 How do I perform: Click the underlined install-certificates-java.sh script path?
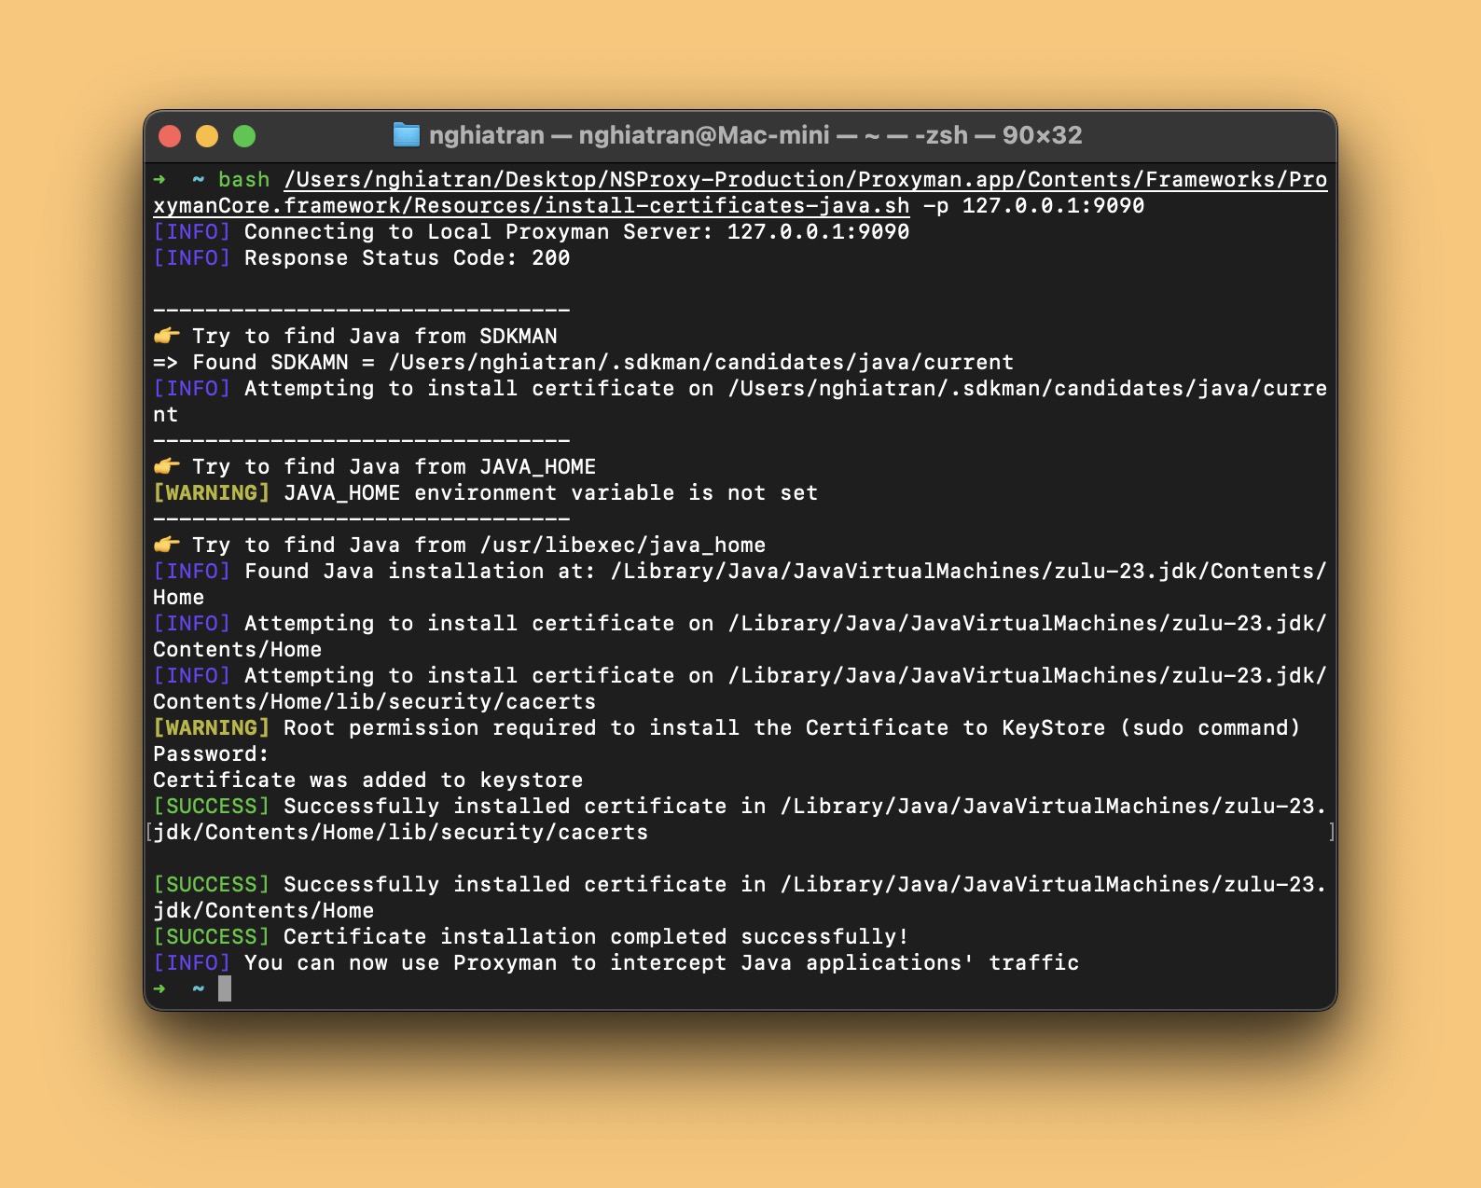click(740, 192)
